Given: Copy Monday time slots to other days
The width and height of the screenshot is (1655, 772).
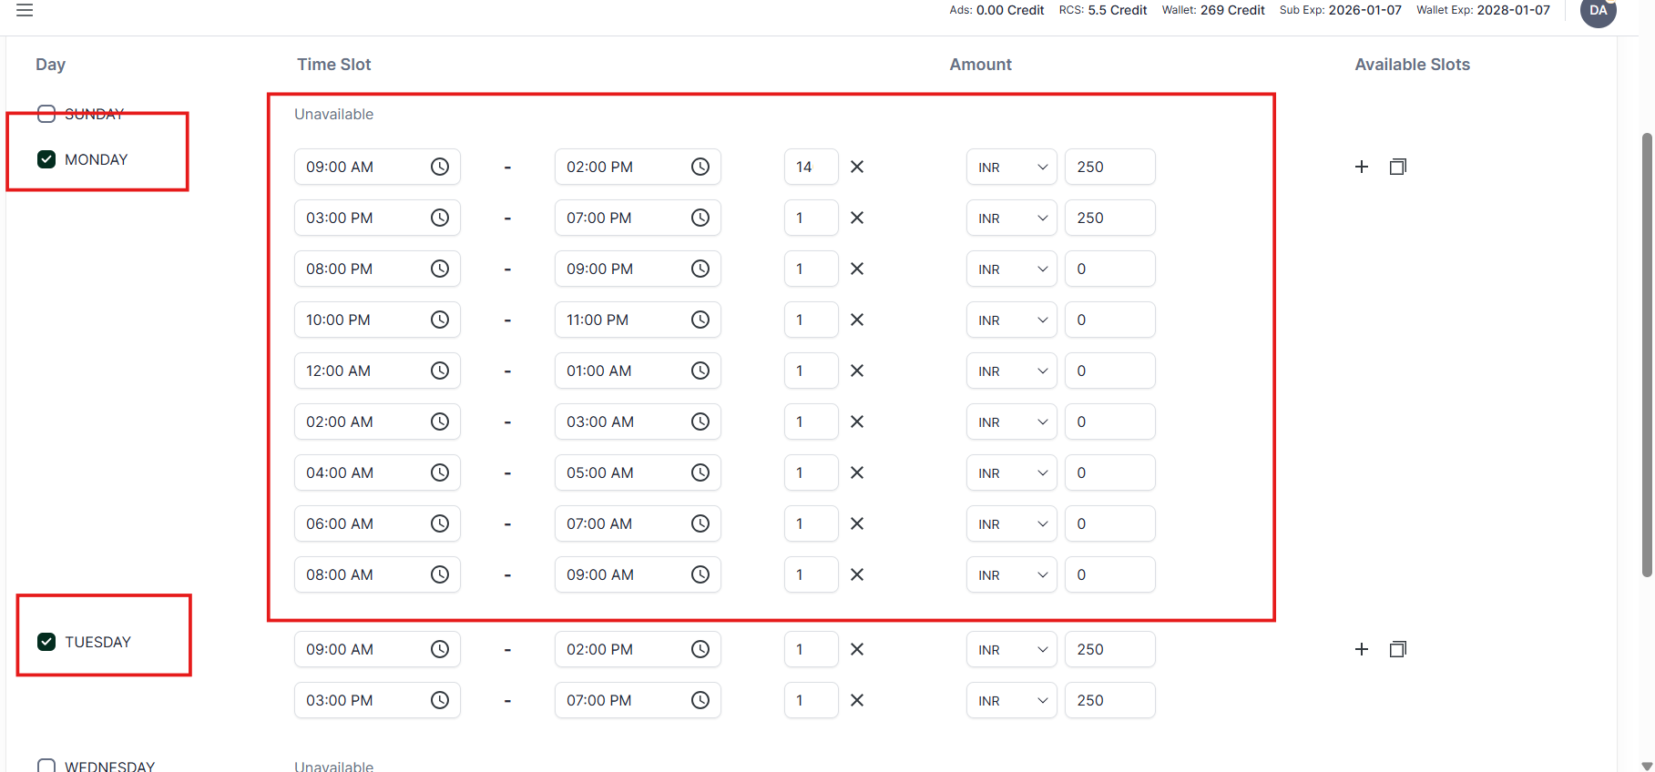Looking at the screenshot, I should click(1397, 167).
